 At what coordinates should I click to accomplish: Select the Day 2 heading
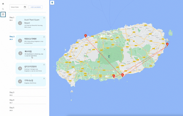tap(12, 37)
